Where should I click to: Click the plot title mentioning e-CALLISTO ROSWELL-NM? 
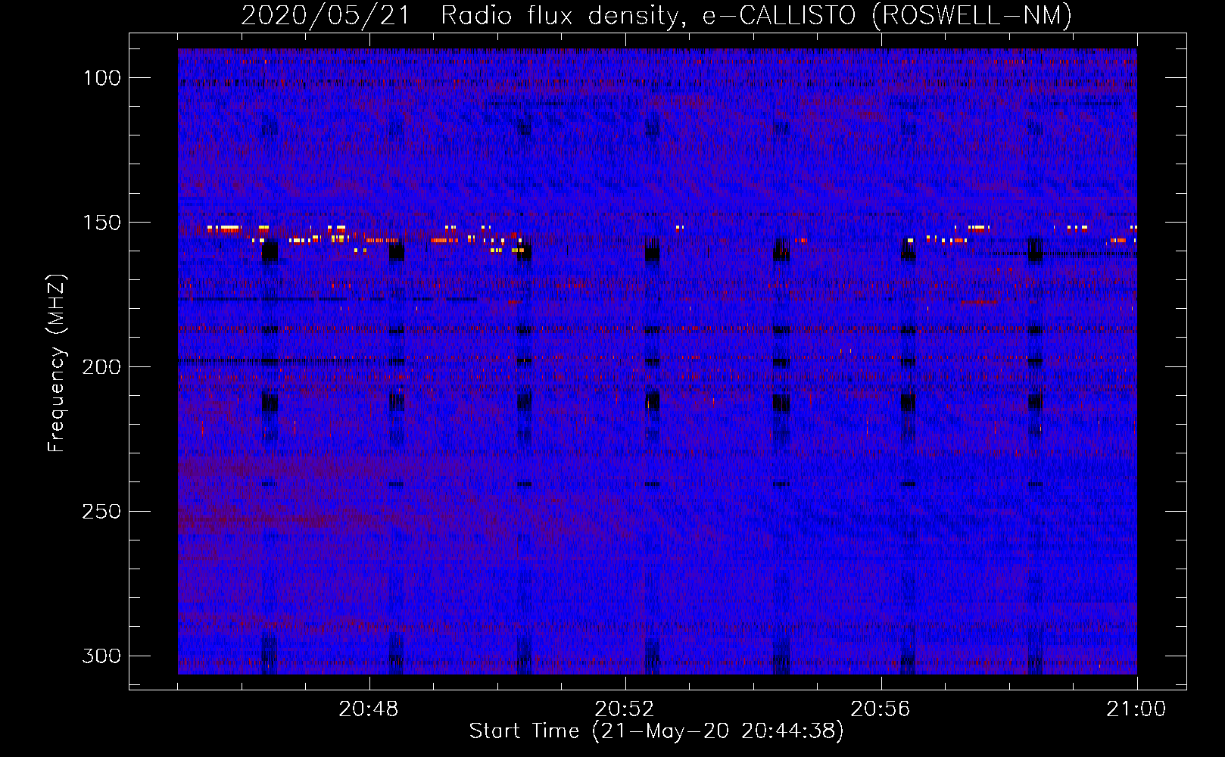[x=656, y=16]
